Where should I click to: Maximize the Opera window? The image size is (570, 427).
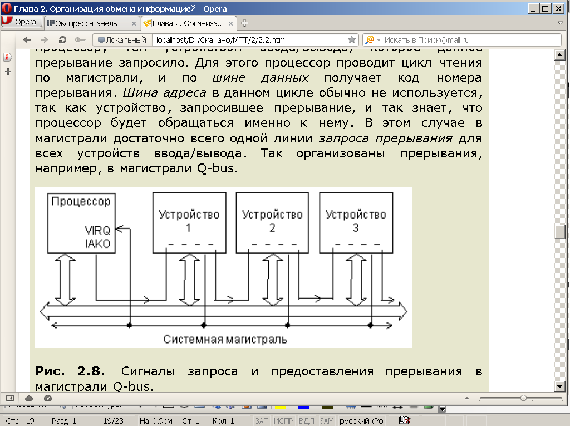[546, 8]
